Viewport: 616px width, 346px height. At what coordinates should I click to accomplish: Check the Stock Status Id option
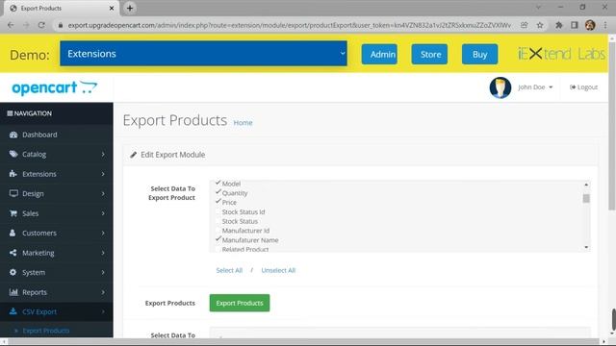(218, 211)
